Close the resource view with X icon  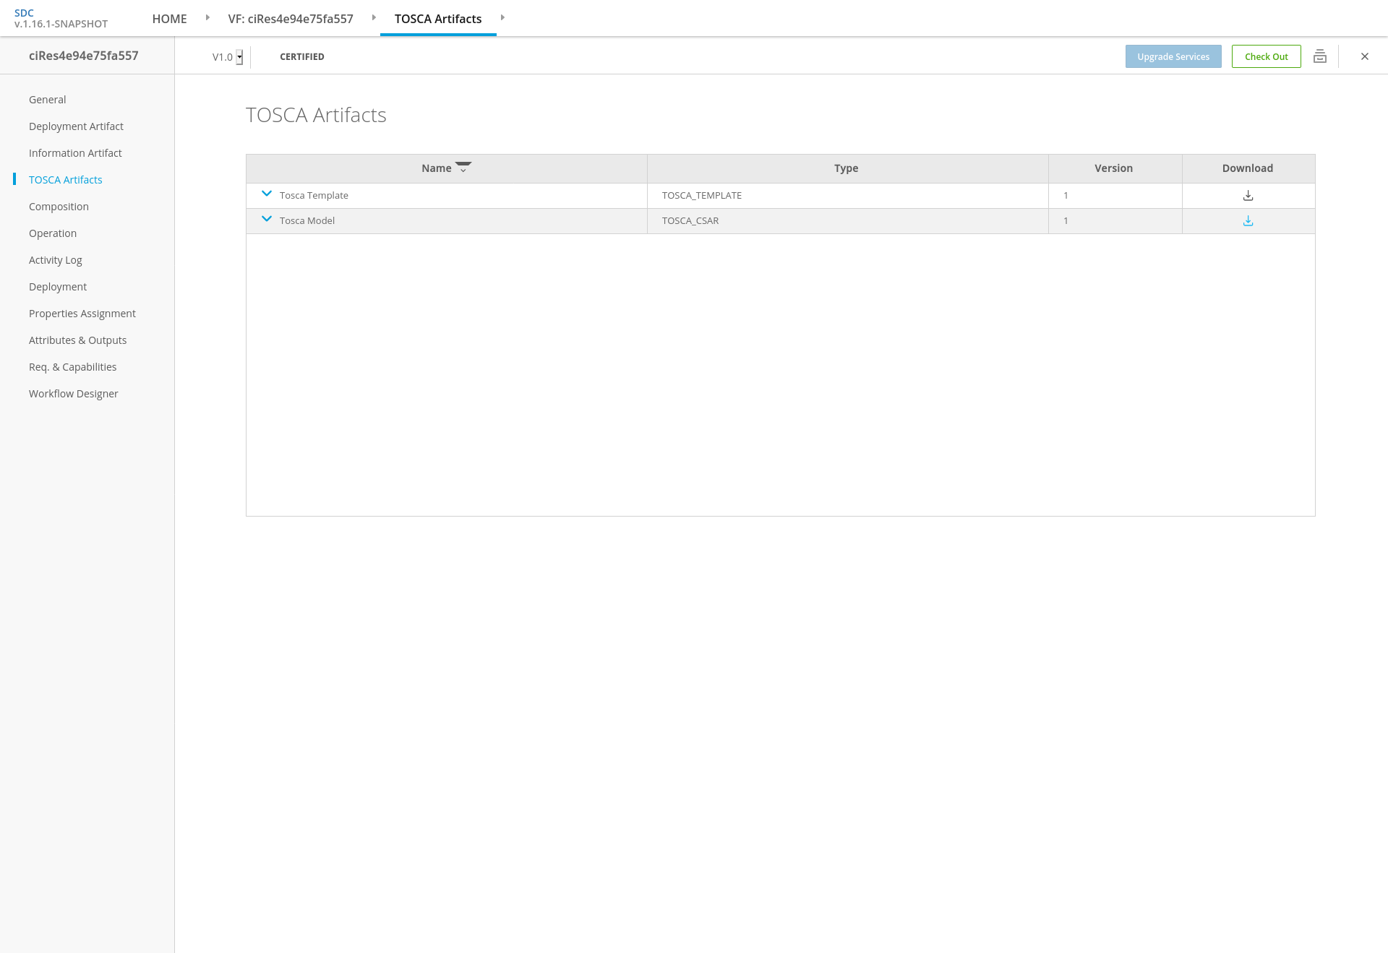(x=1364, y=56)
